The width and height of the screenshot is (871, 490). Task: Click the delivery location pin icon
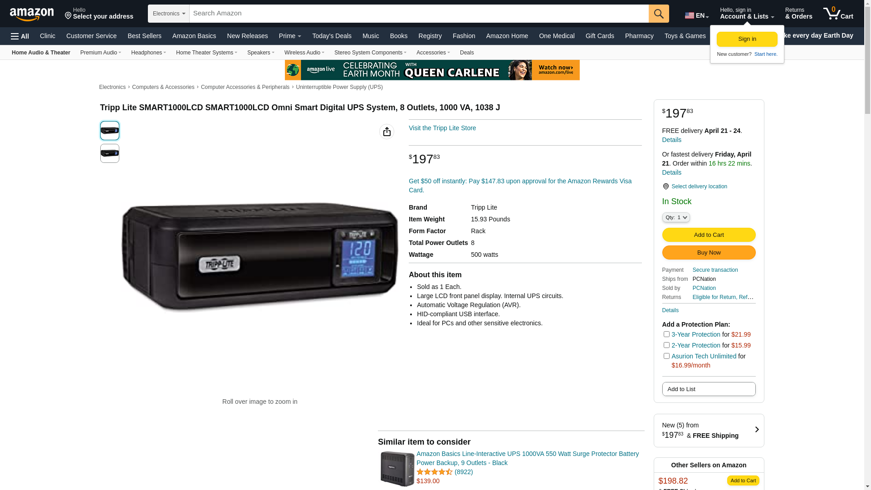coord(665,186)
